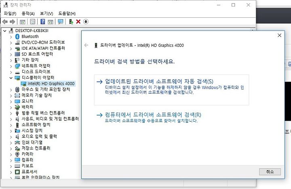Expand the 네트워크 어댑터 category
Image resolution: width=291 pixels, height=189 pixels.
(11, 66)
